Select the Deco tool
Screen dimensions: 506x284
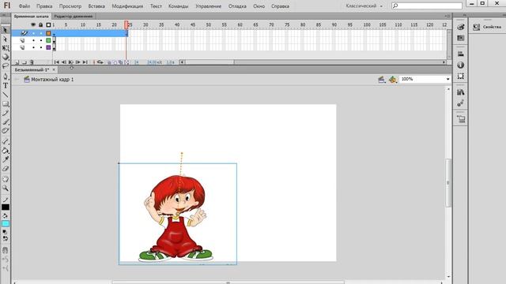tap(6, 131)
